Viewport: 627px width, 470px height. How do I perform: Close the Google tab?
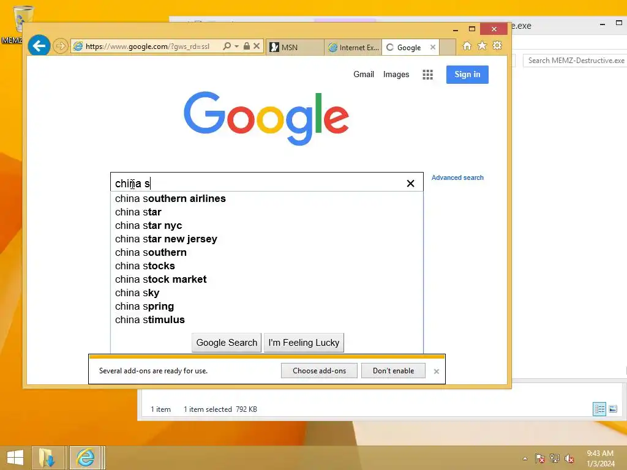[x=433, y=47]
